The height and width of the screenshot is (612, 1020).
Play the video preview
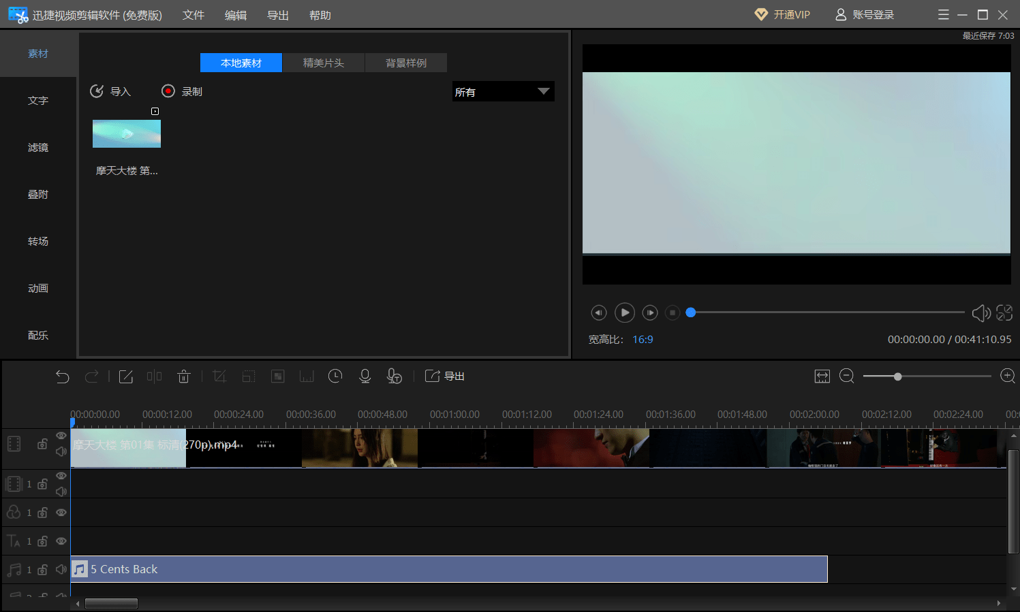pyautogui.click(x=625, y=312)
